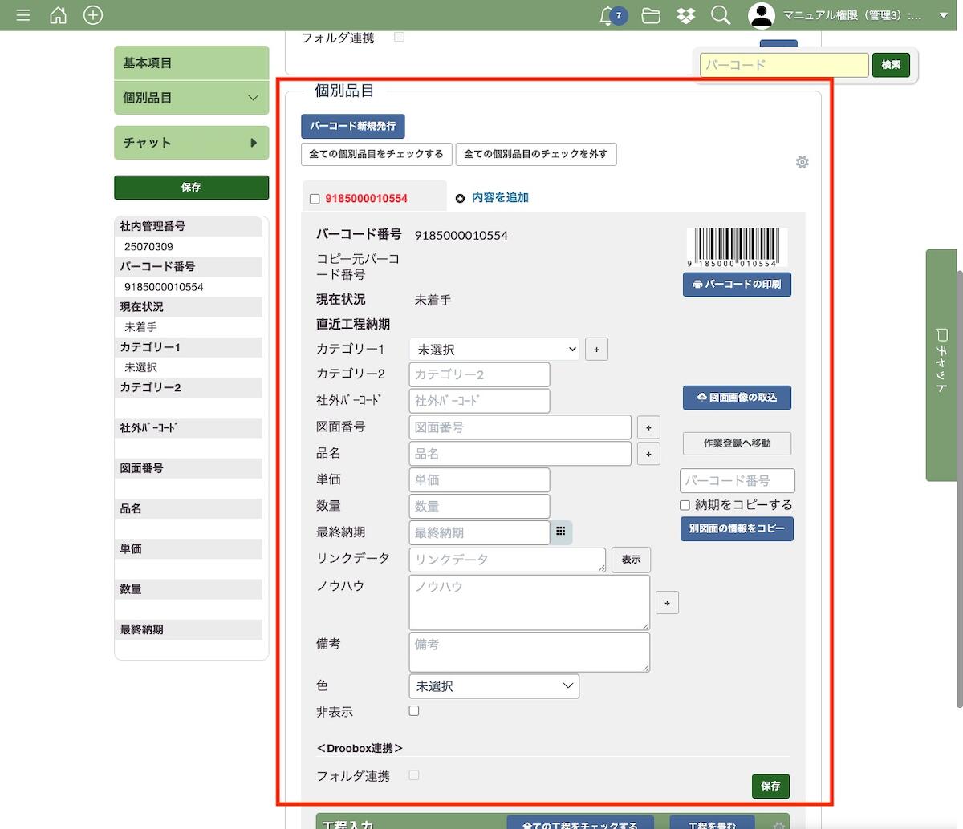Open the 色 color dropdown
This screenshot has height=829, width=963.
click(494, 686)
